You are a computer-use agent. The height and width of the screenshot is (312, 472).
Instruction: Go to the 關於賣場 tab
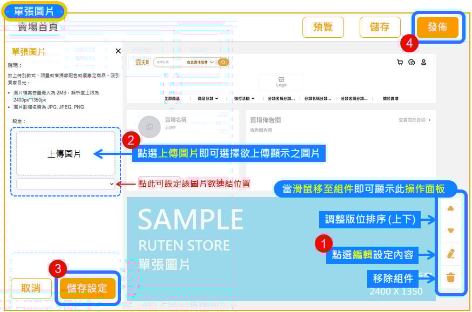(390, 99)
